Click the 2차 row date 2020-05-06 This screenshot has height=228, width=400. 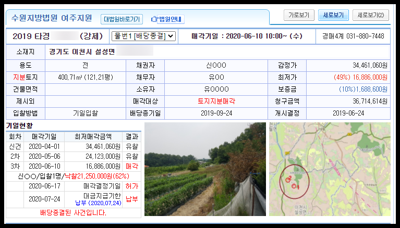44,156
